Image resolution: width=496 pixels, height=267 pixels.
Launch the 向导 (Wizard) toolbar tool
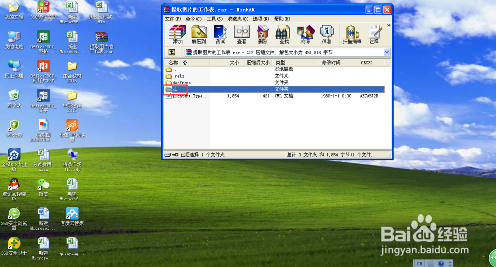[x=306, y=34]
